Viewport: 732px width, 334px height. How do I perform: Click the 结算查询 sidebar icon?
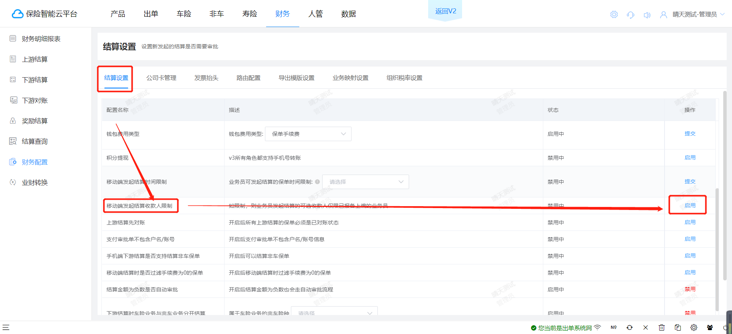[13, 141]
